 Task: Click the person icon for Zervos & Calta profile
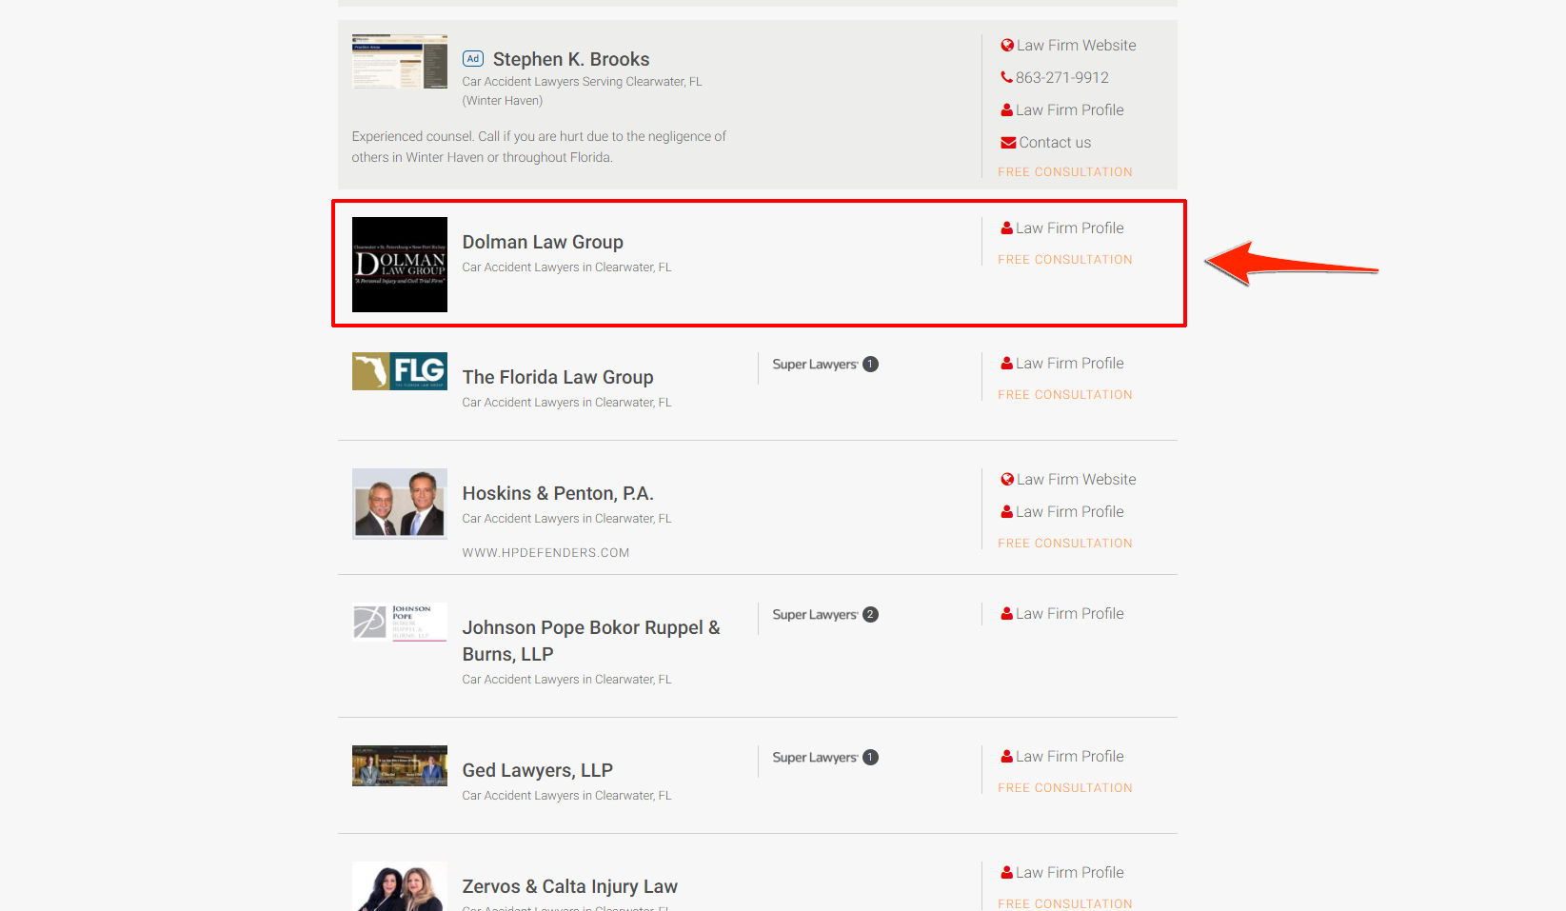(x=1006, y=872)
